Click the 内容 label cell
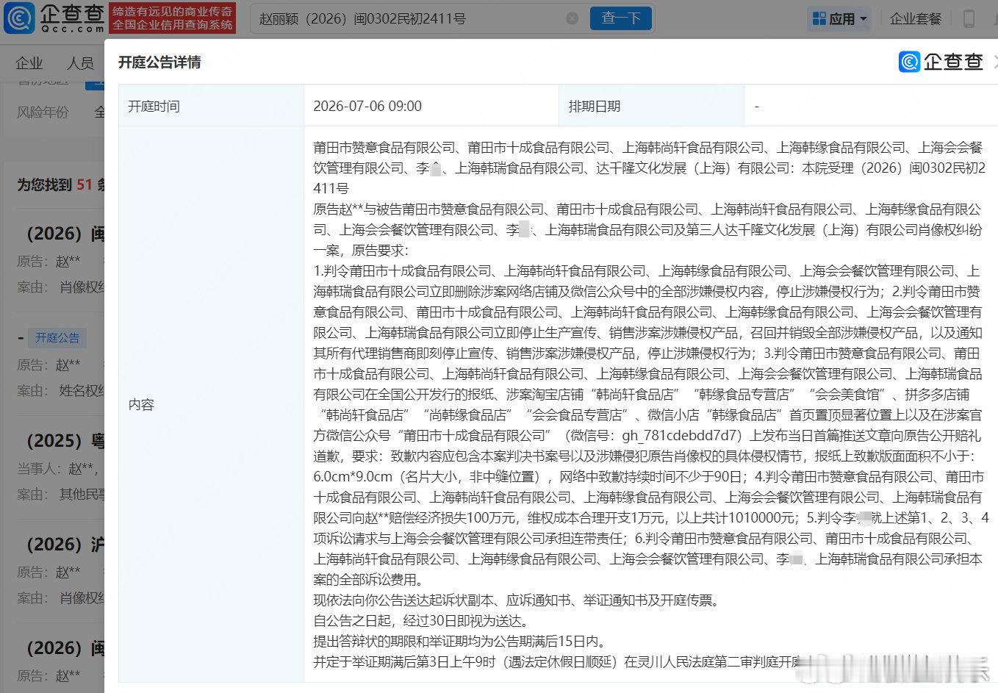 tap(211, 404)
